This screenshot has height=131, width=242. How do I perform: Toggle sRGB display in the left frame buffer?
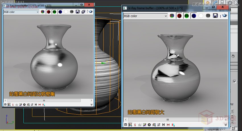pyautogui.click(x=28, y=105)
